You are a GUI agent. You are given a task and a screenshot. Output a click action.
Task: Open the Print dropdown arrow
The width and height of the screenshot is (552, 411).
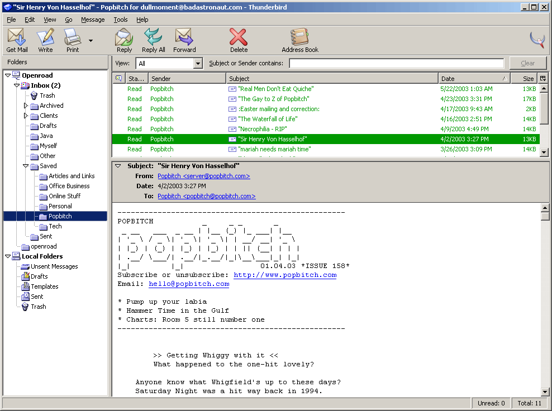tap(91, 41)
